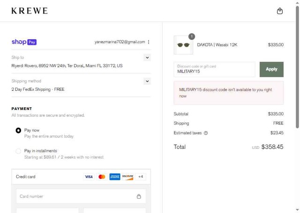Viewport: 300px width, 213px height.
Task: Select the Pay in installments option
Action: click(18, 151)
